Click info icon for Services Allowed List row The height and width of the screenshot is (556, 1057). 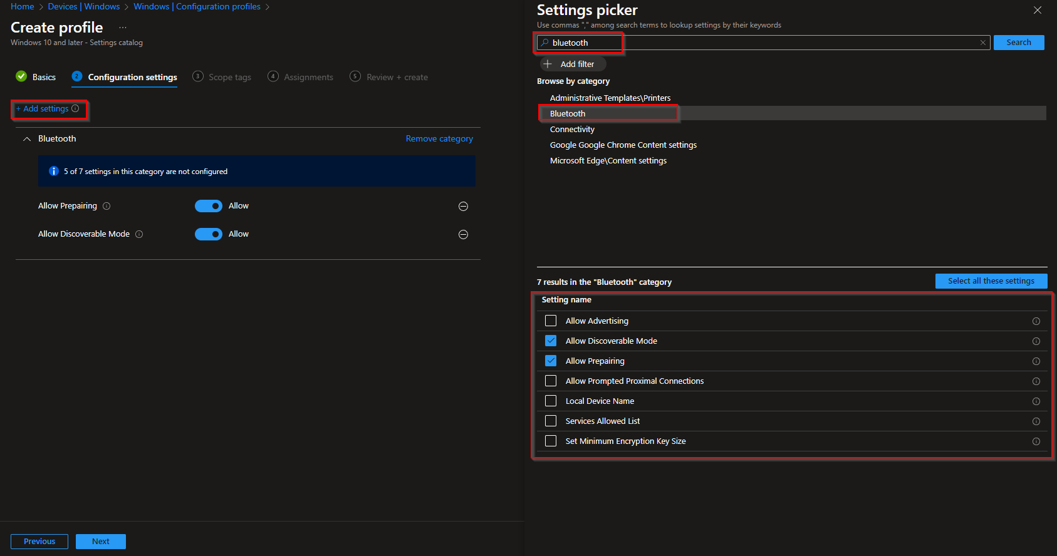(1036, 421)
